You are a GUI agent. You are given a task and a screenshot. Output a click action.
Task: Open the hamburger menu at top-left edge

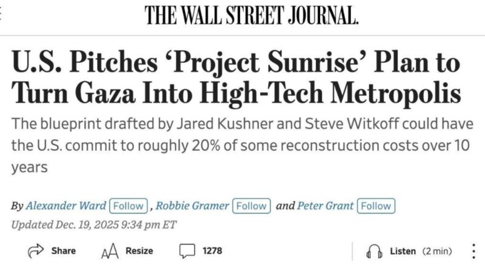(2, 15)
